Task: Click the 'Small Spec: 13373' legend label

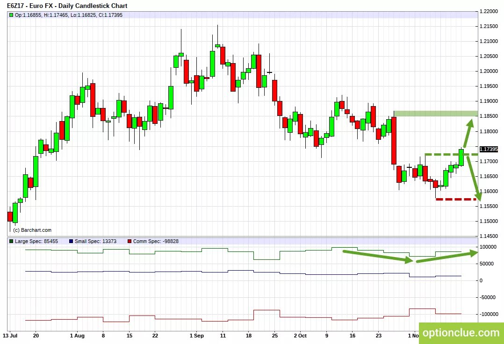Action: click(95, 241)
